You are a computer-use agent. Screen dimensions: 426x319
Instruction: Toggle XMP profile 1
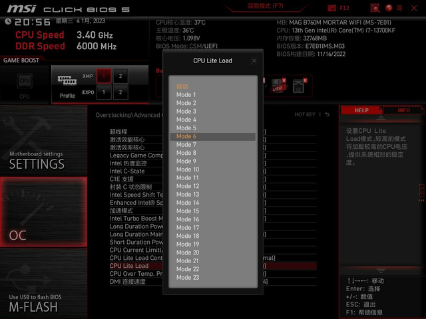pos(104,76)
